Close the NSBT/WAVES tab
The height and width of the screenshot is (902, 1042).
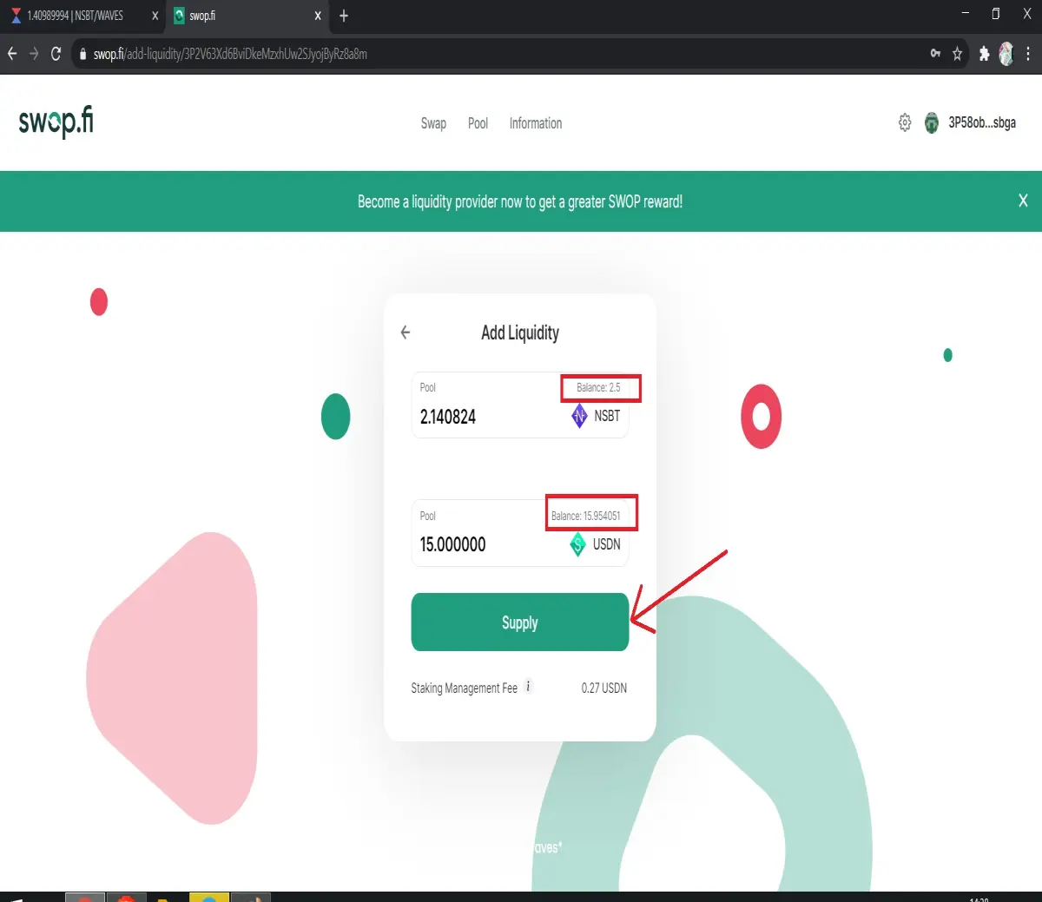click(x=155, y=16)
